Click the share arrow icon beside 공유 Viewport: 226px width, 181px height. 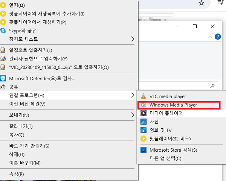pyautogui.click(x=3, y=87)
